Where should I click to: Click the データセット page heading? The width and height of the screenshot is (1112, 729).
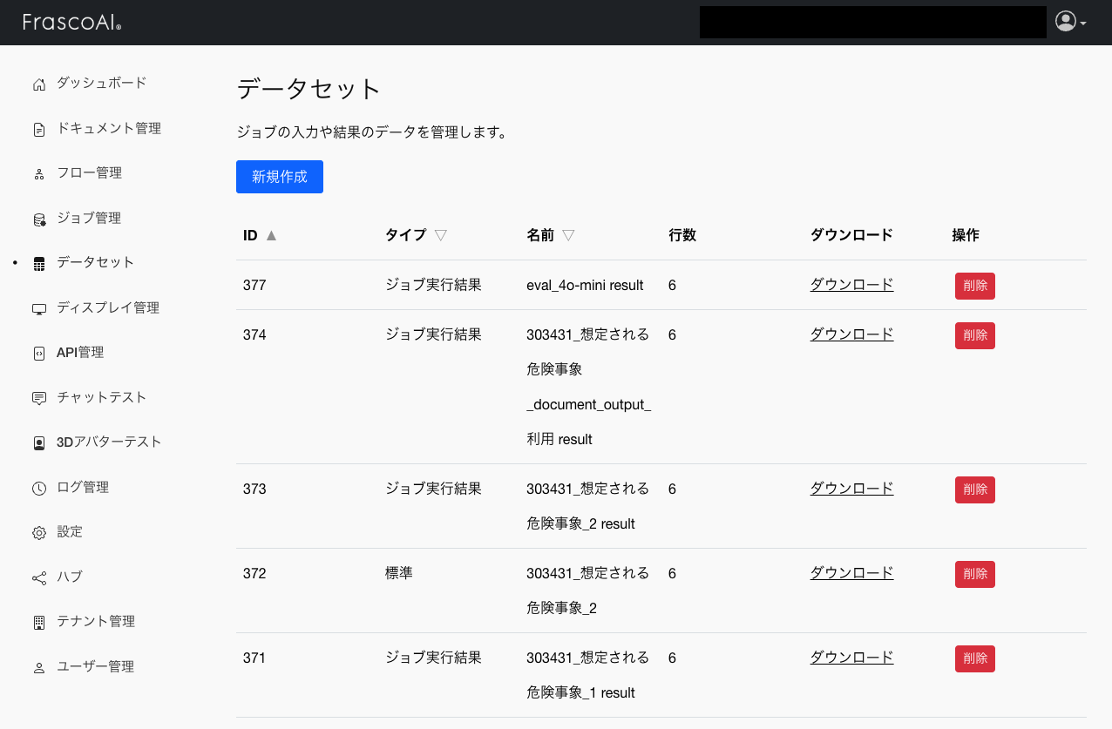point(309,89)
